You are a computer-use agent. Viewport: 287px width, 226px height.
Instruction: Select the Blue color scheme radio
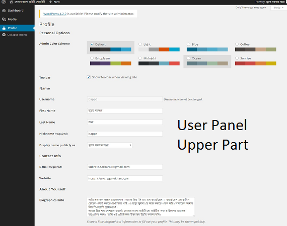188,44
